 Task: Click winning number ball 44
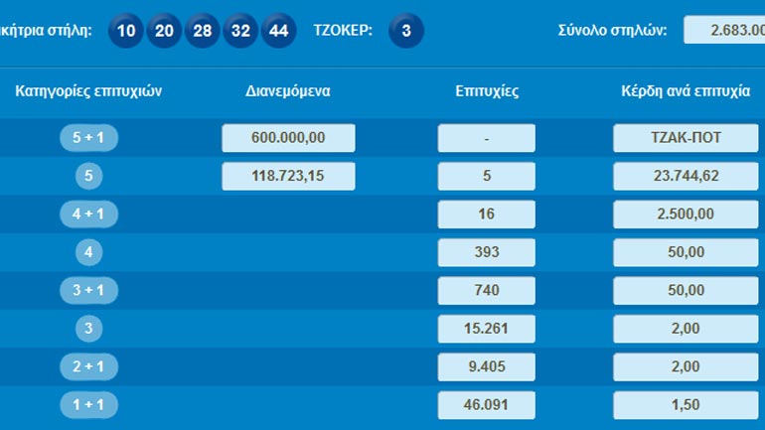point(278,31)
